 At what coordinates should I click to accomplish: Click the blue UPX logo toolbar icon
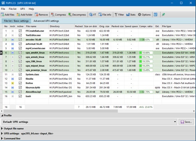[155, 15]
